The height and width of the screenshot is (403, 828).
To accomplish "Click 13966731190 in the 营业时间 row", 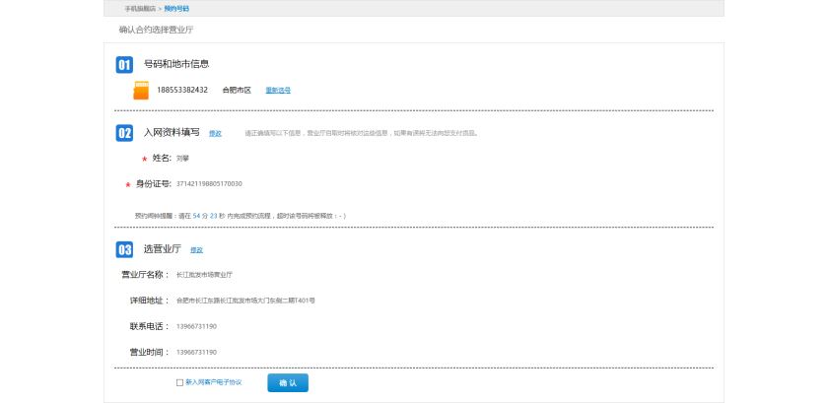I will 196,353.
